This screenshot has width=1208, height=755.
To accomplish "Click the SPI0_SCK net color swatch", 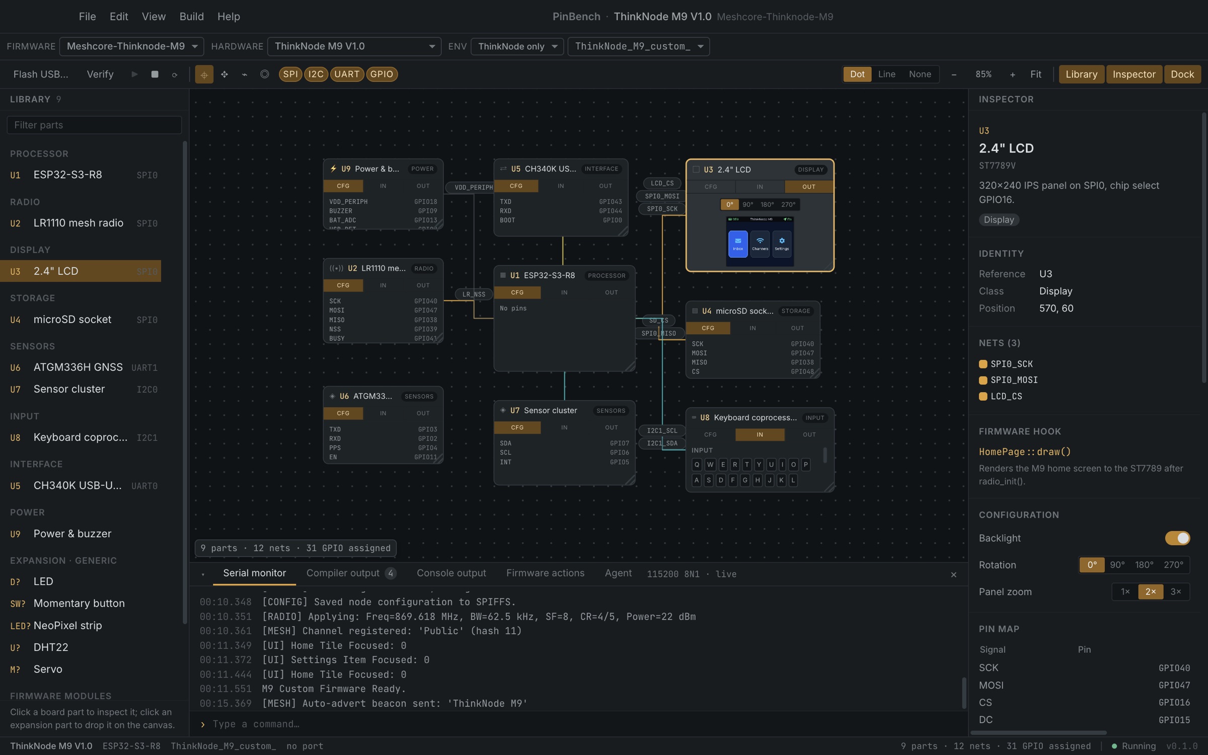I will [983, 364].
